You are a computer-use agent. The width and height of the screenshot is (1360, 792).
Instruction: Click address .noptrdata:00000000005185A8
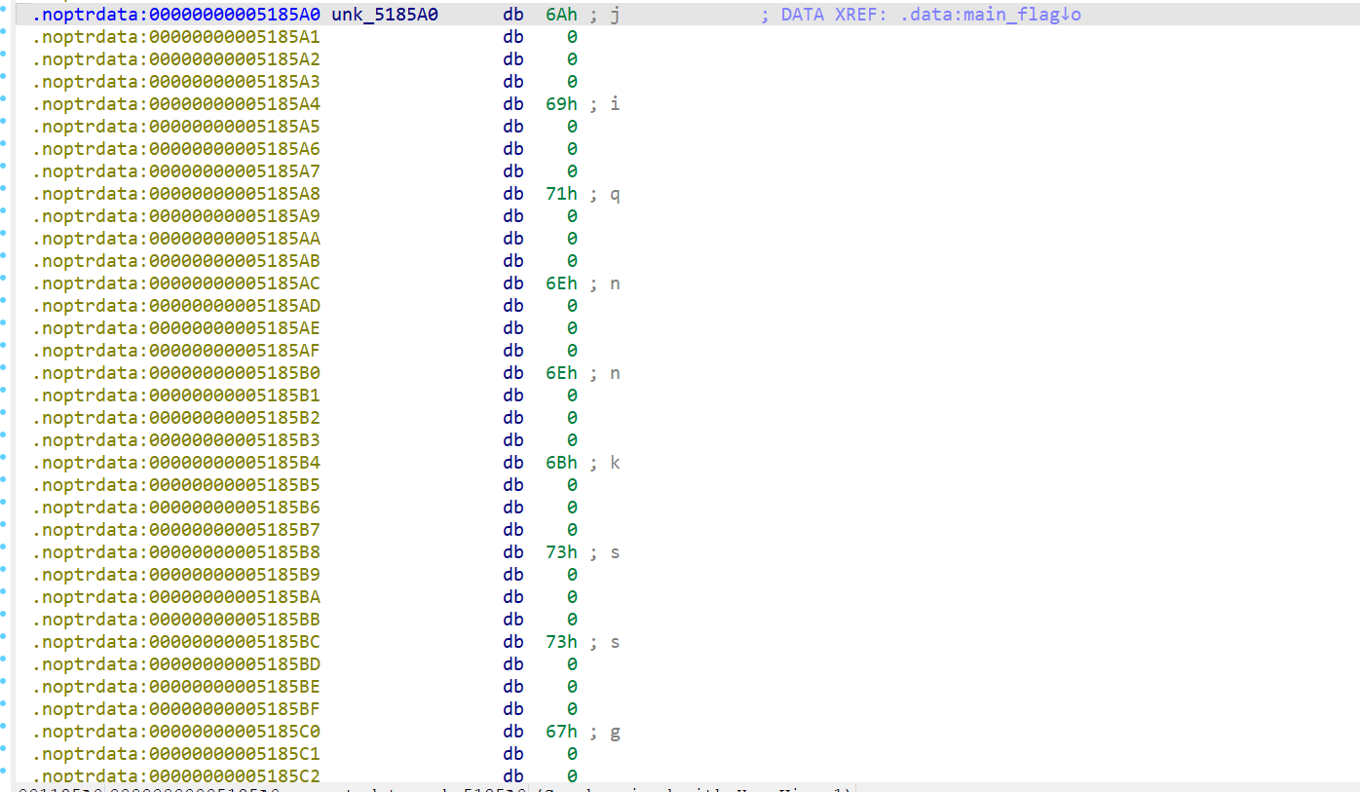176,194
